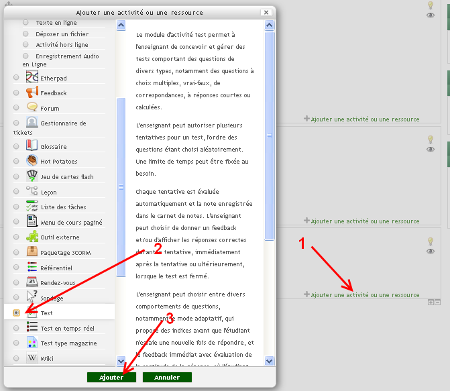Viewport: 450px width, 391px height.
Task: Select the Leçon radio button
Action: point(16,191)
